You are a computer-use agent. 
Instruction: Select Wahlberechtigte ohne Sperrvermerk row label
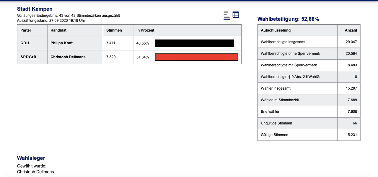tap(291, 53)
